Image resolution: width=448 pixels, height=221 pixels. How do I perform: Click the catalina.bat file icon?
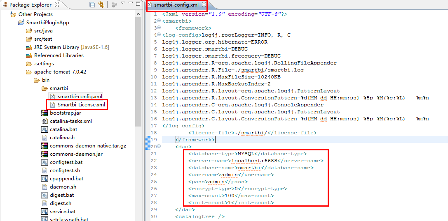pyautogui.click(x=44, y=129)
